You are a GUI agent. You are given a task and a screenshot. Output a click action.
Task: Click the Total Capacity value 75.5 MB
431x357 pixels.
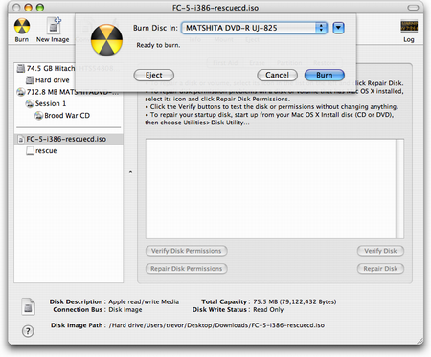click(x=295, y=301)
